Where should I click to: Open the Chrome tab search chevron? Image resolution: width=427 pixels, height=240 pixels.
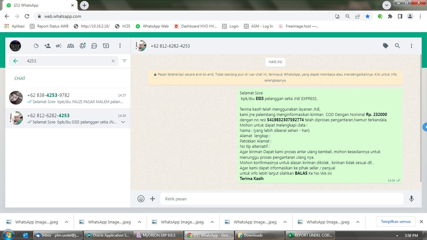(x=387, y=5)
